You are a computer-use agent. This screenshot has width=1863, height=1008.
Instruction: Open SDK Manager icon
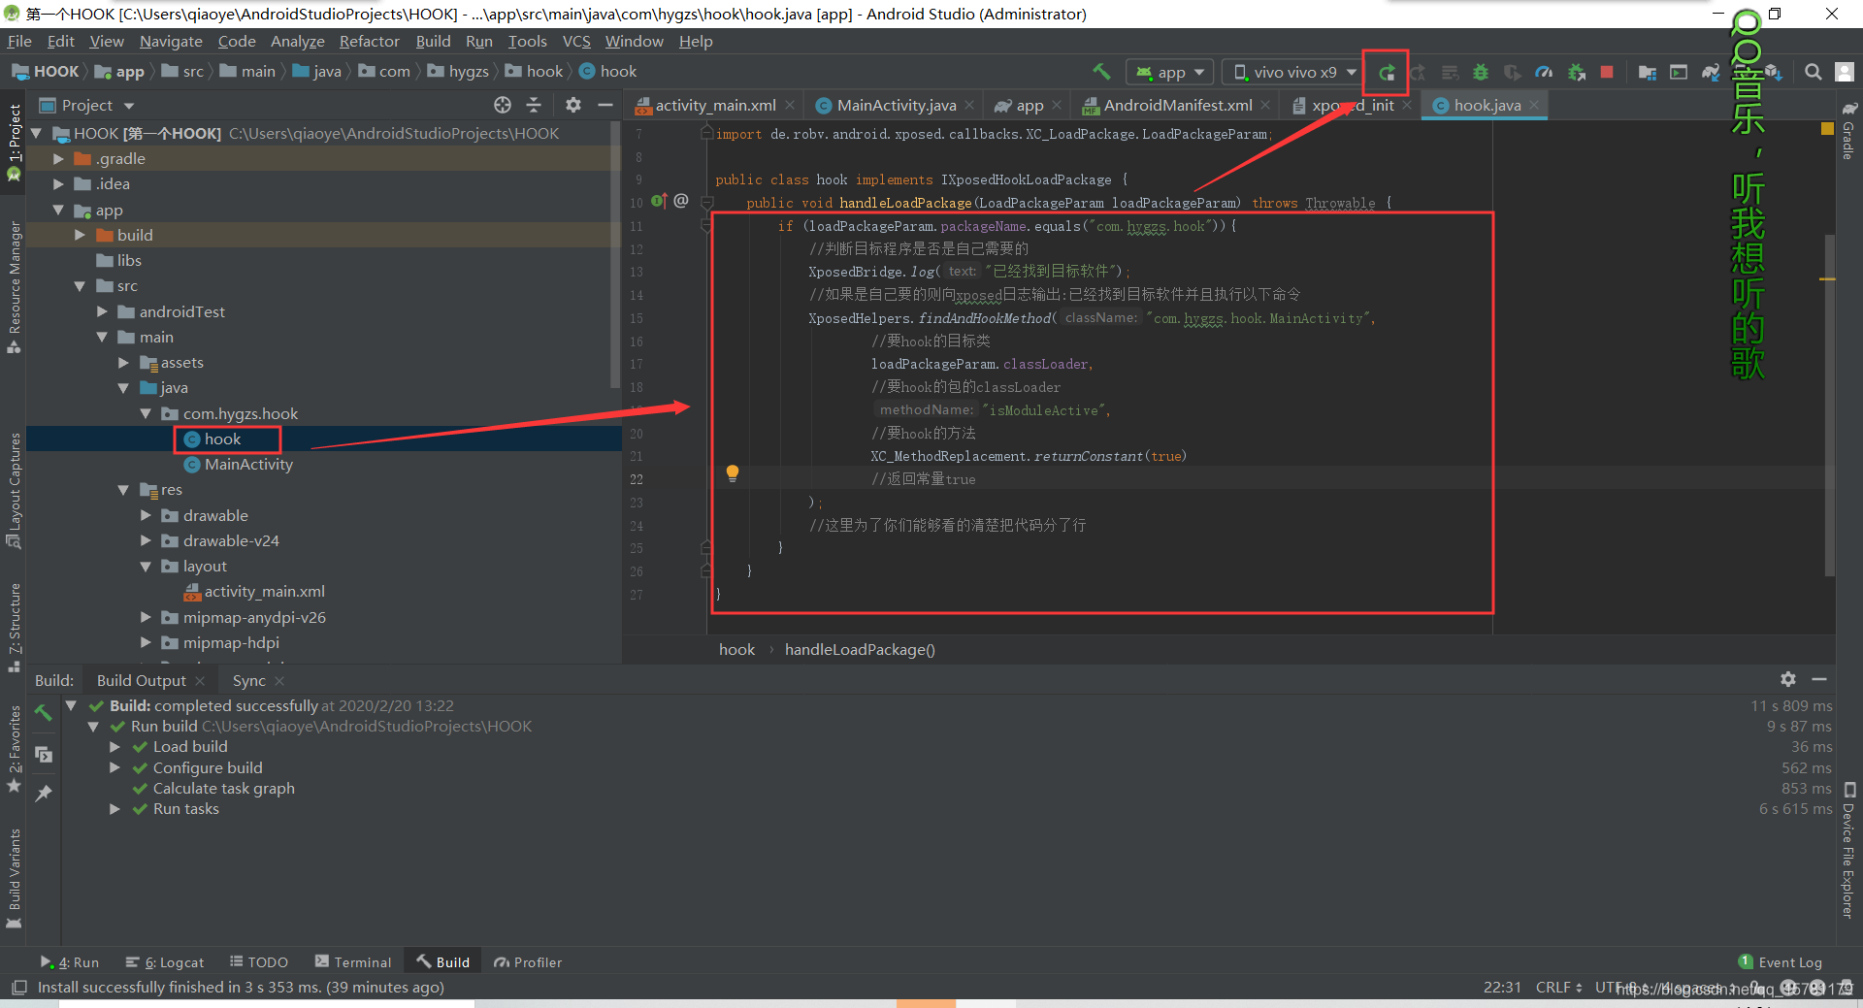click(1774, 72)
